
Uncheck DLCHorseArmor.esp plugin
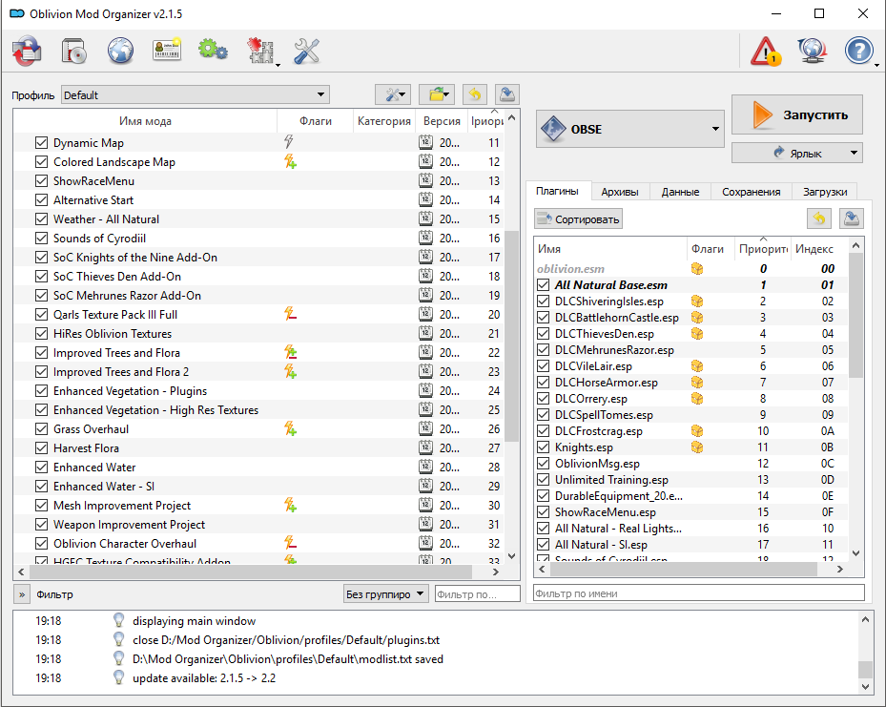click(x=543, y=382)
